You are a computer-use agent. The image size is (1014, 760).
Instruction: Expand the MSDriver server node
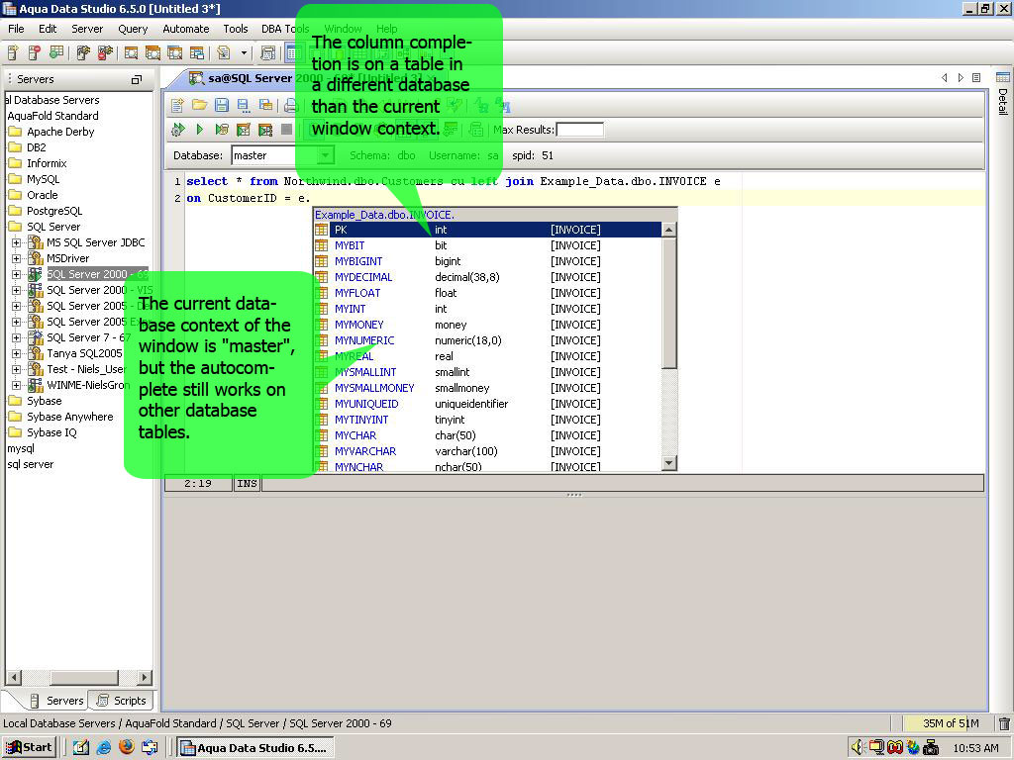pyautogui.click(x=16, y=258)
